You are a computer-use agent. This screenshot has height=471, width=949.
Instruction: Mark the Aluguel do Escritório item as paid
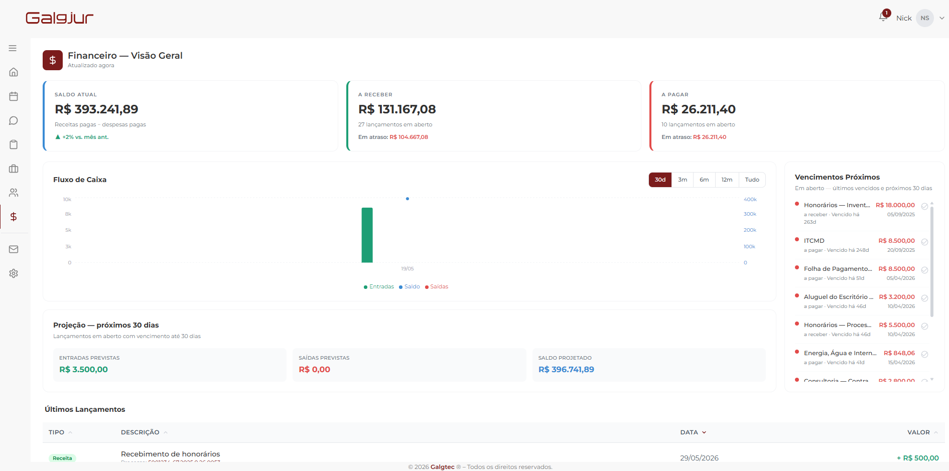tap(924, 298)
